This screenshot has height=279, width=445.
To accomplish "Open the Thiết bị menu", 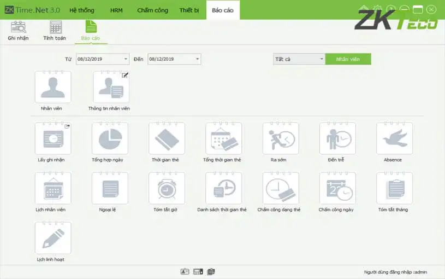I will [x=189, y=10].
